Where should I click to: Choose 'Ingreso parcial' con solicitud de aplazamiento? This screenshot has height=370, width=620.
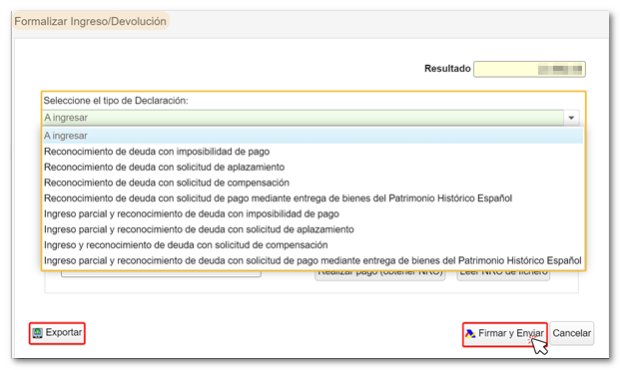(312, 229)
